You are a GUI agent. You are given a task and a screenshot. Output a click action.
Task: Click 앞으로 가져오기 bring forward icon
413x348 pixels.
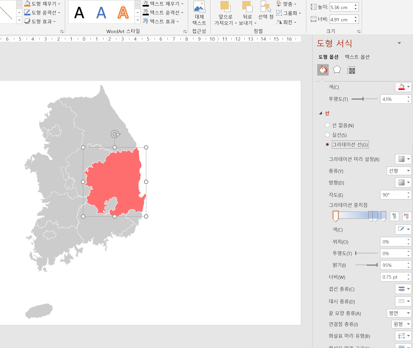225,7
